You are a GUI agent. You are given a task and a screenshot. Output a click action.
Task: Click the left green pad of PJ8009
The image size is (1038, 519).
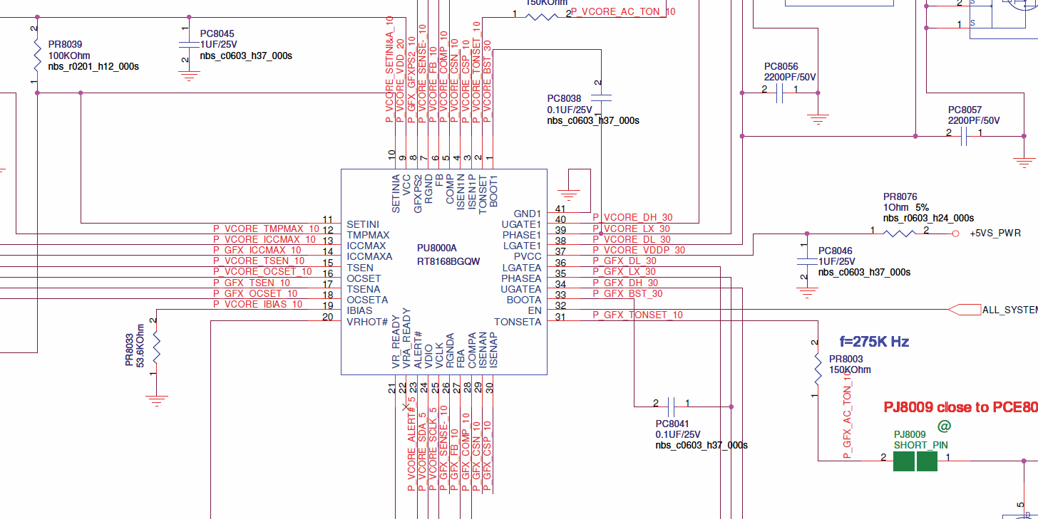pos(904,461)
